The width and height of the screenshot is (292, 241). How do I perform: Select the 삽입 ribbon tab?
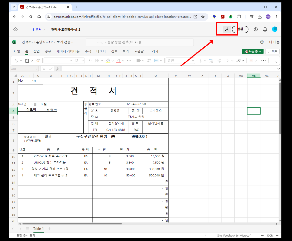pos(37,51)
